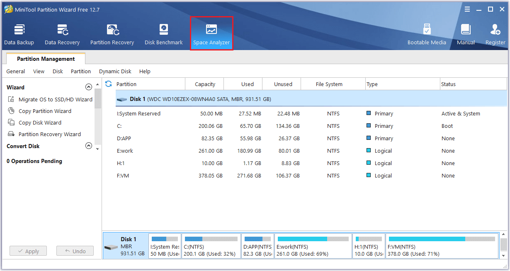Refresh the partition list icon
The width and height of the screenshot is (510, 271).
click(109, 84)
